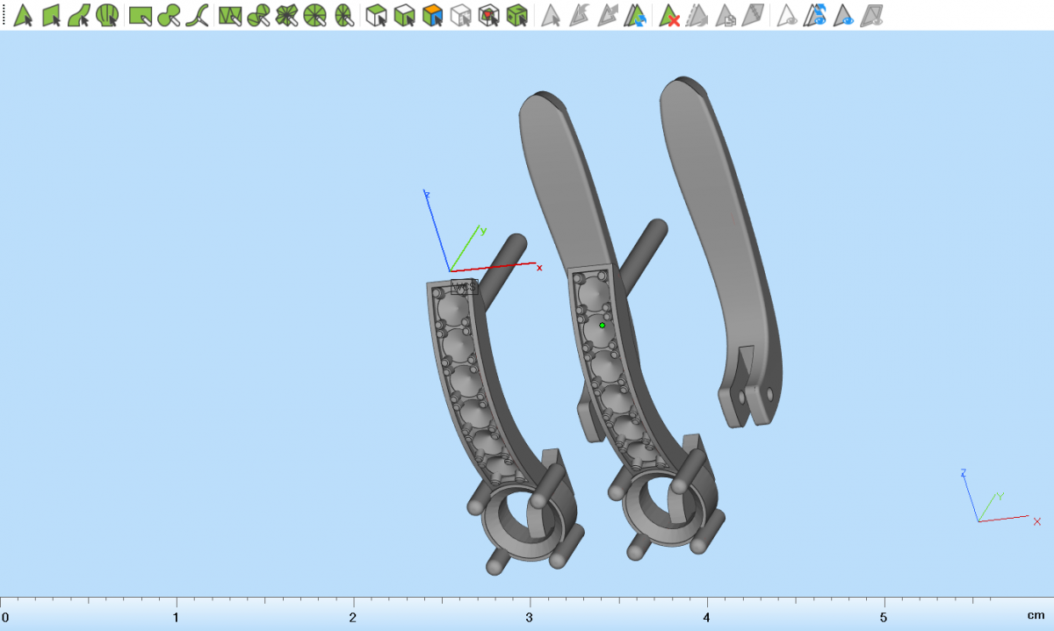
Task: Click the star-shaped mesh selection icon
Action: tap(287, 15)
